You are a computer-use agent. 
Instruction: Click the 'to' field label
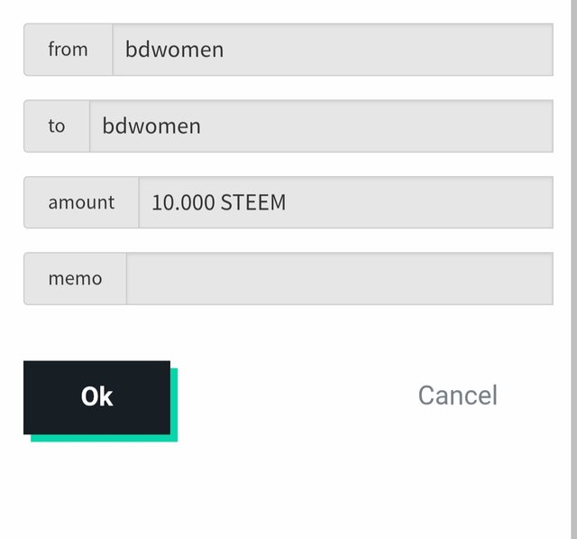57,126
